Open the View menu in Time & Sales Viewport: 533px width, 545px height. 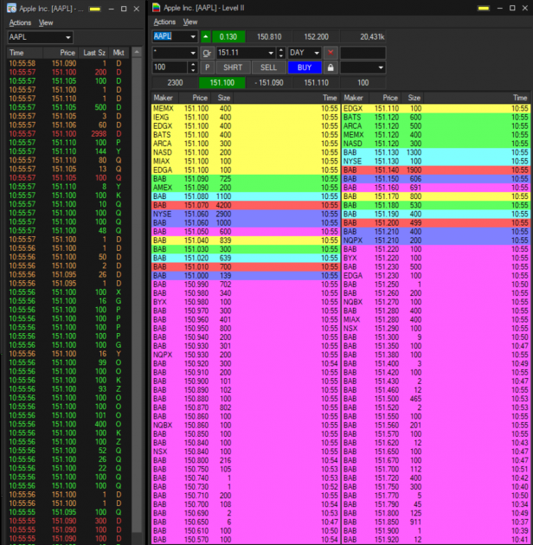pos(46,22)
